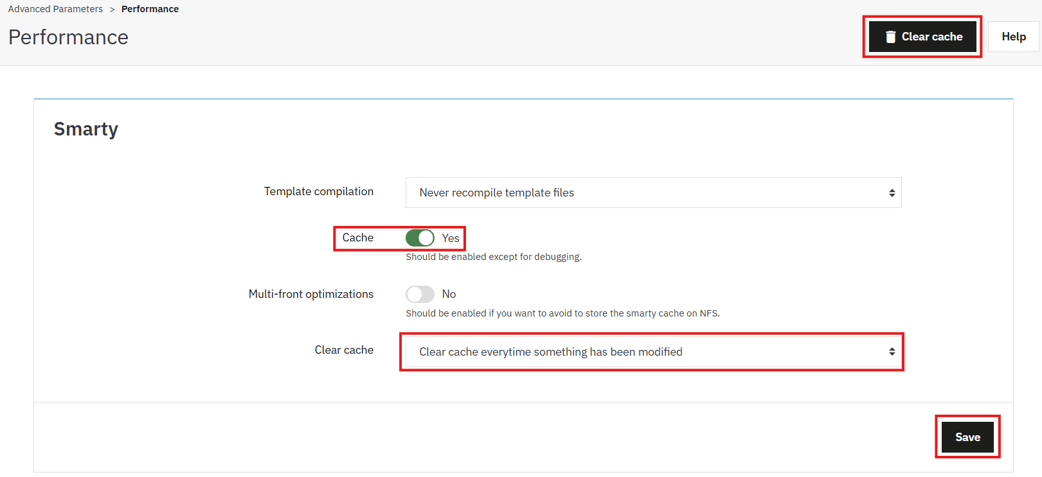
Task: Click the Performance page title
Action: coord(68,37)
